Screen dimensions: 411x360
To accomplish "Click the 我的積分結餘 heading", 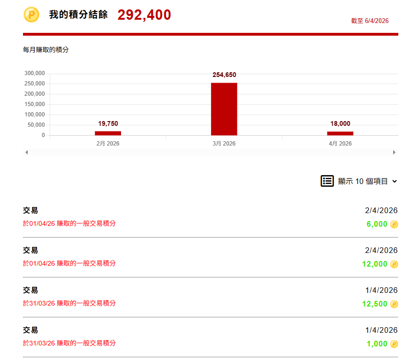I will (x=78, y=15).
